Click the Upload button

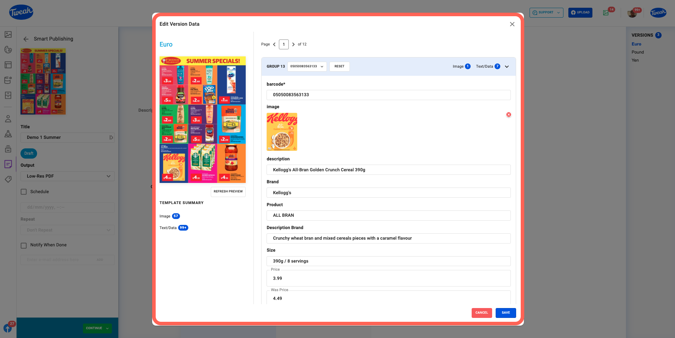(x=580, y=13)
